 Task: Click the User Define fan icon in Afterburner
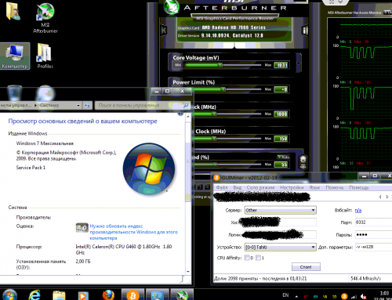point(303,162)
